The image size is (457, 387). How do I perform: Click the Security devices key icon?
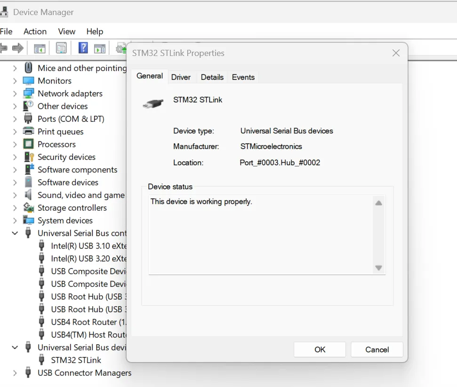click(x=29, y=157)
